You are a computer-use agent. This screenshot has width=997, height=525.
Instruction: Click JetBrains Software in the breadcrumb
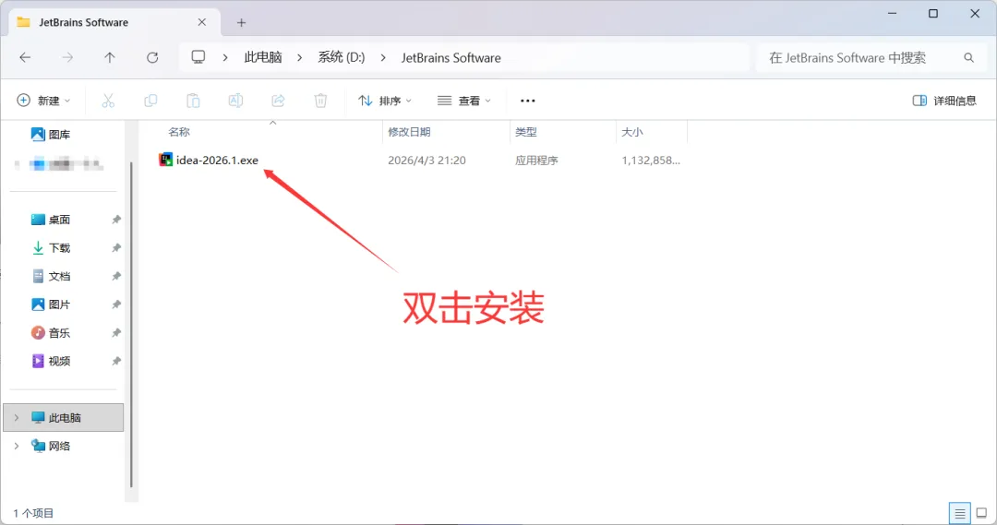coord(450,58)
